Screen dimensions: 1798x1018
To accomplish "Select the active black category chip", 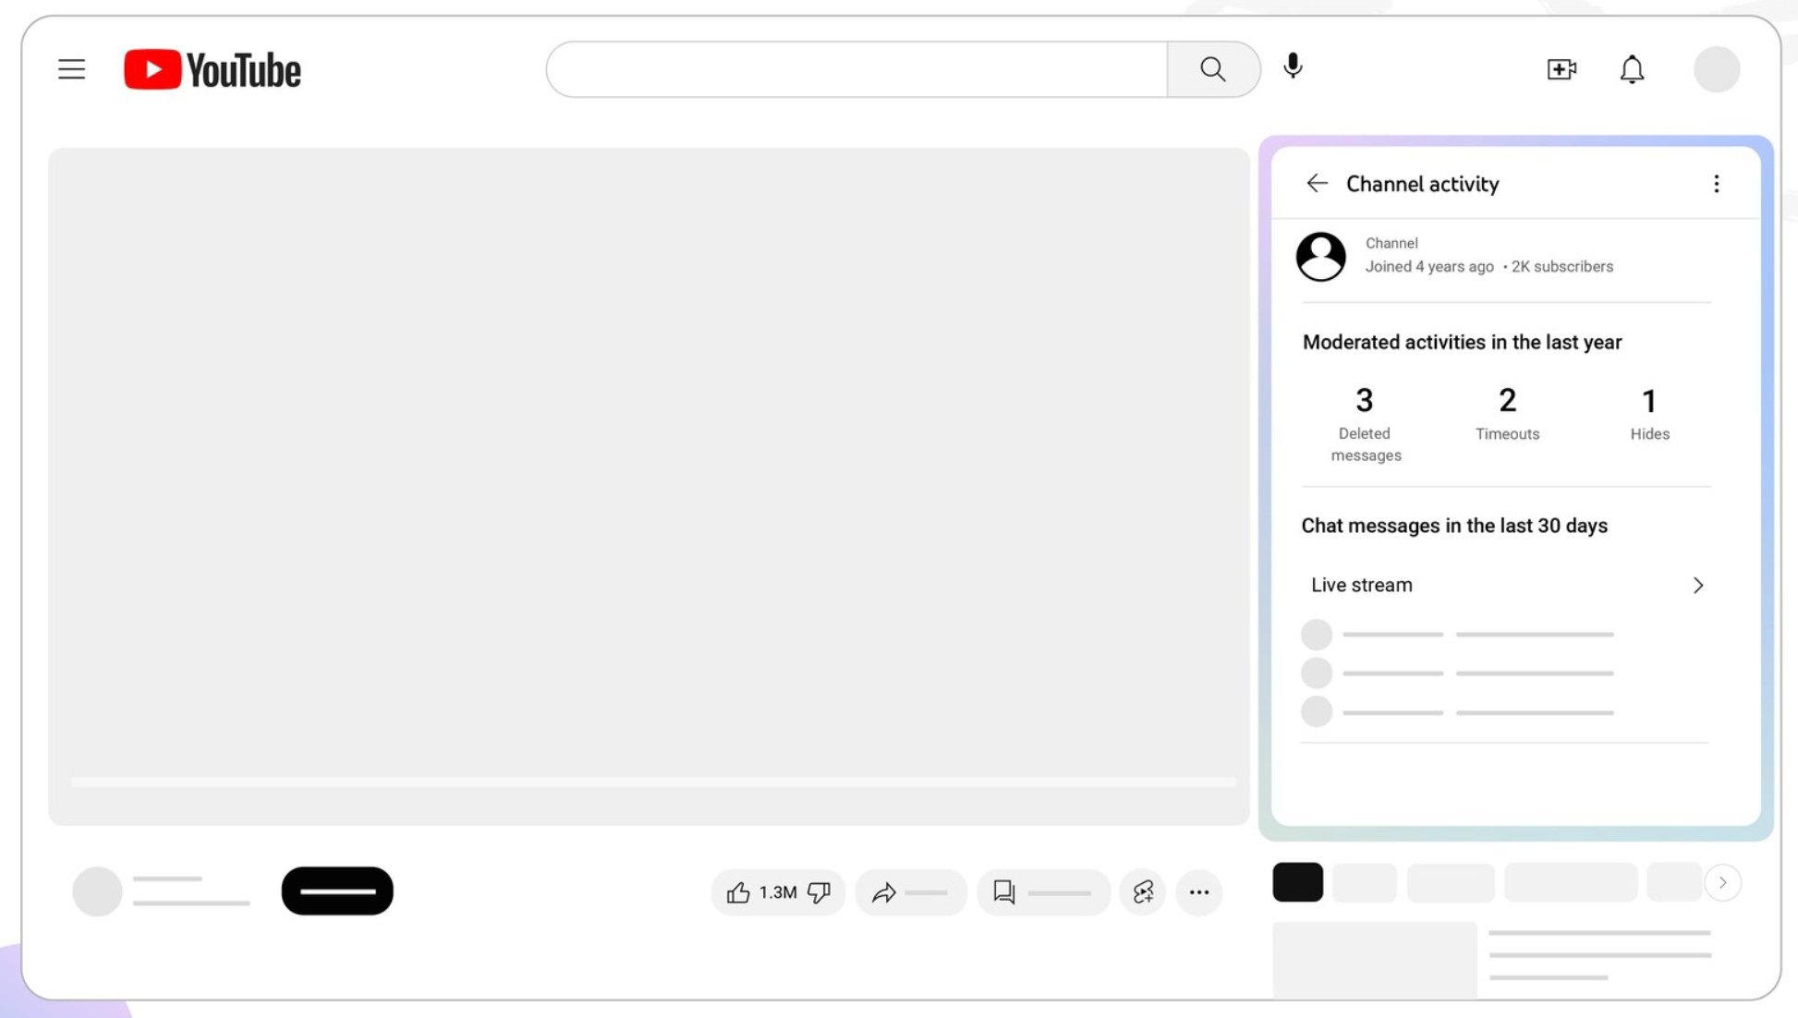I will click(1297, 882).
